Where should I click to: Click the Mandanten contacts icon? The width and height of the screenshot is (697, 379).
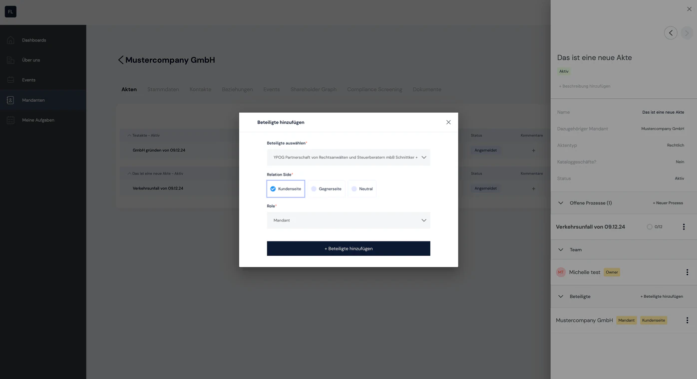tap(10, 100)
